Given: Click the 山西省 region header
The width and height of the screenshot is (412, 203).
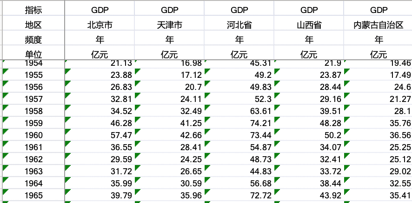Looking at the screenshot, I should [x=309, y=25].
